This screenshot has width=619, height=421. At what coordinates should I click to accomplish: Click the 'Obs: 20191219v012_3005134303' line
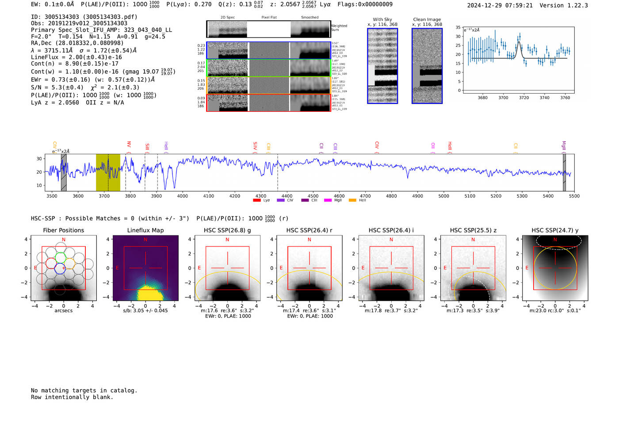pos(79,23)
